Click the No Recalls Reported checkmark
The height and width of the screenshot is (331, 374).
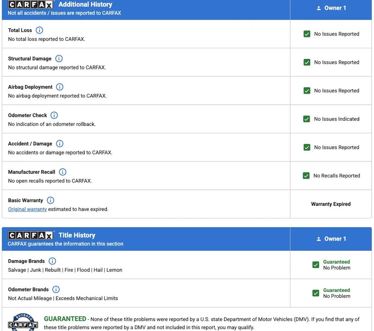point(306,176)
